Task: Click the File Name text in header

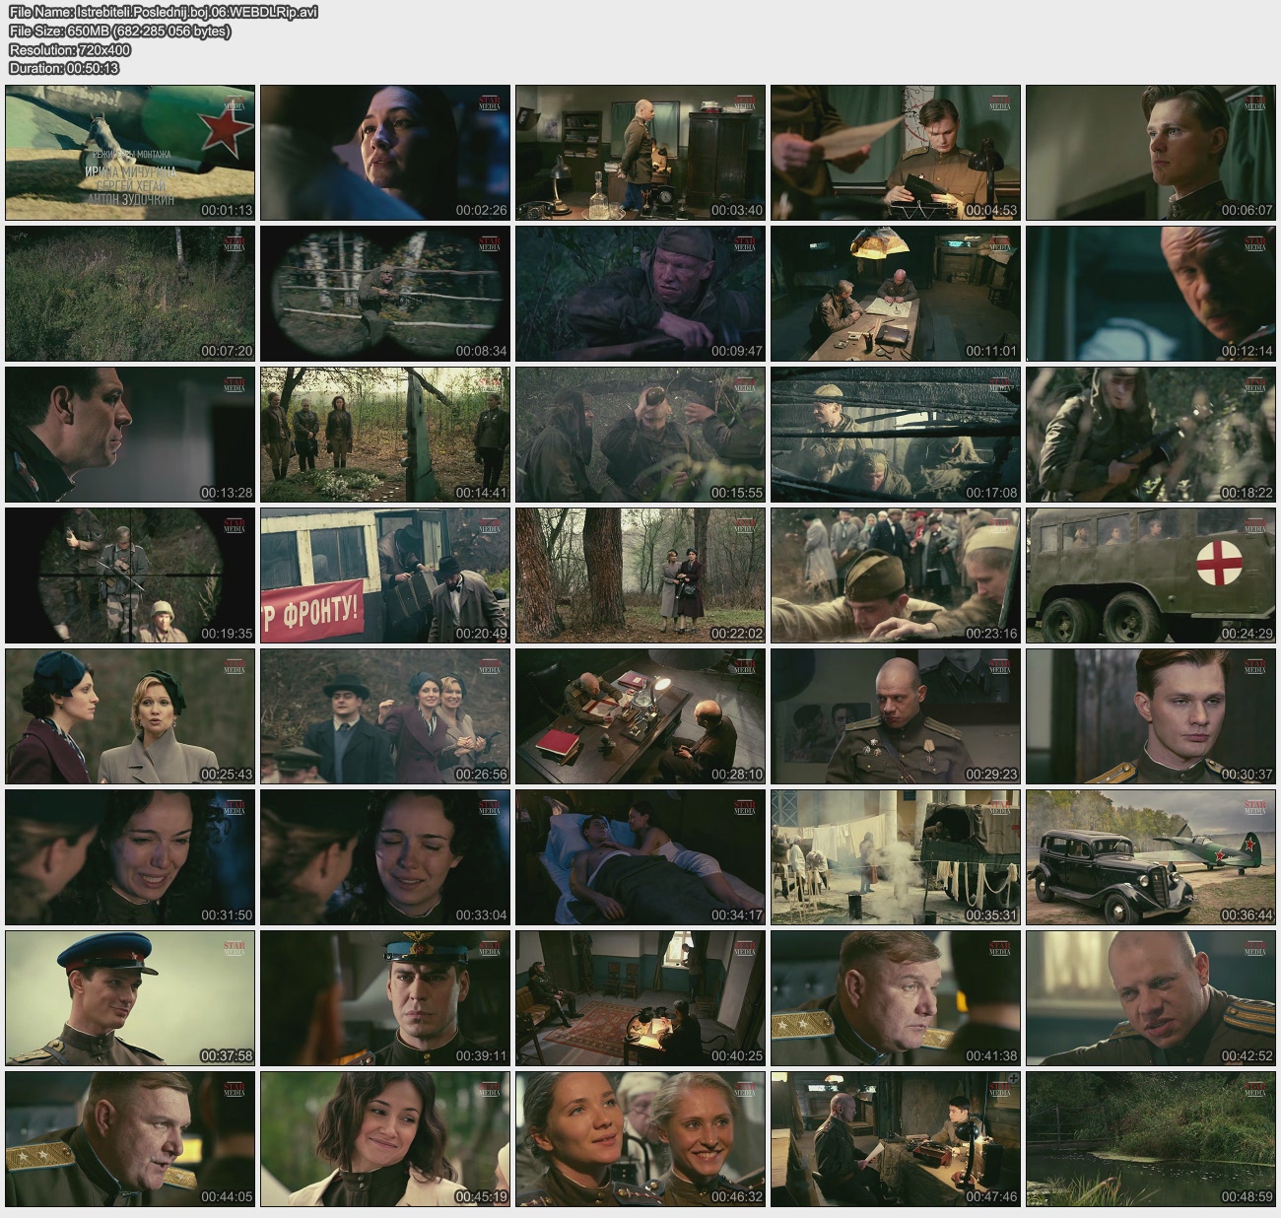Action: pyautogui.click(x=163, y=12)
